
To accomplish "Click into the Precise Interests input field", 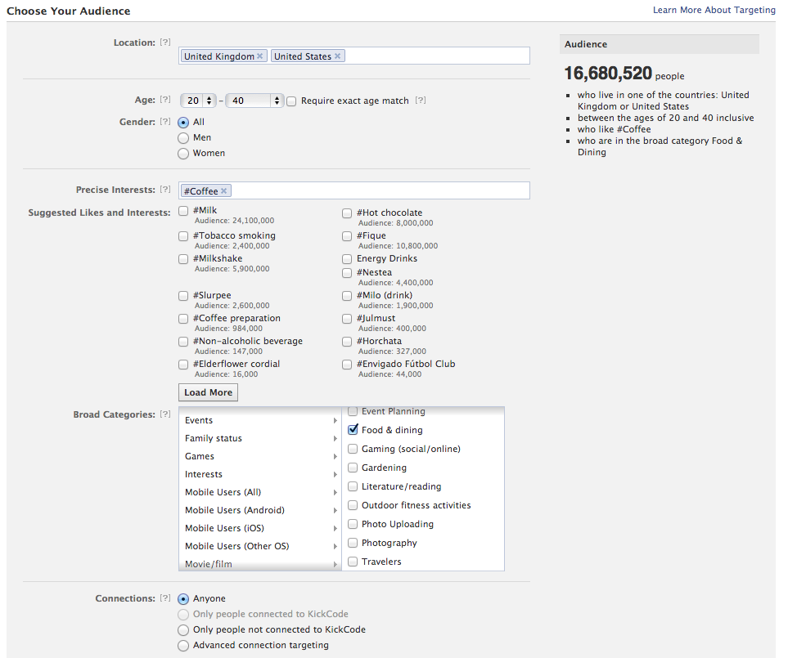I will pyautogui.click(x=353, y=190).
